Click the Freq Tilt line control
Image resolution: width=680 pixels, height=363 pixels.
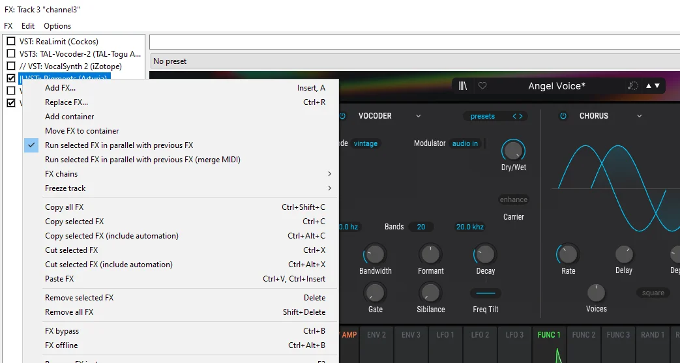tap(485, 294)
